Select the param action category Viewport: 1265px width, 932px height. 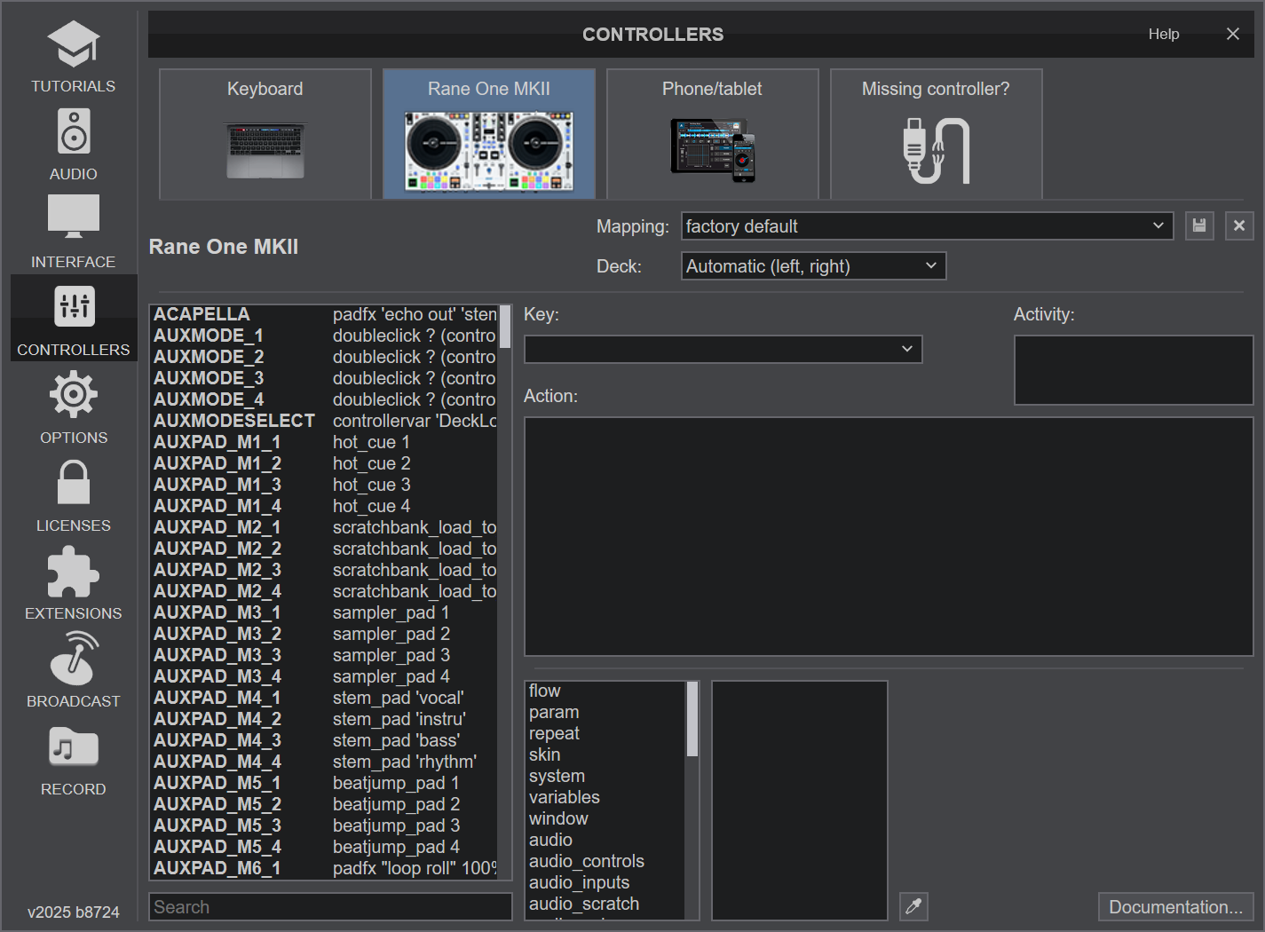point(605,712)
